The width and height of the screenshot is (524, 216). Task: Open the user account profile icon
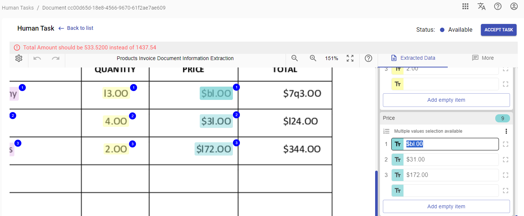[514, 6]
